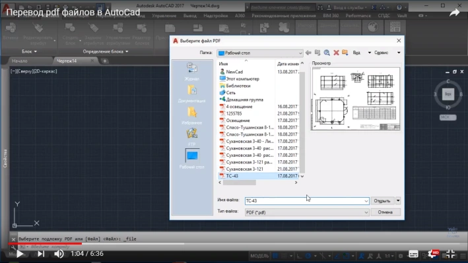
Task: Click the search the web icon in dialog
Action: [327, 53]
